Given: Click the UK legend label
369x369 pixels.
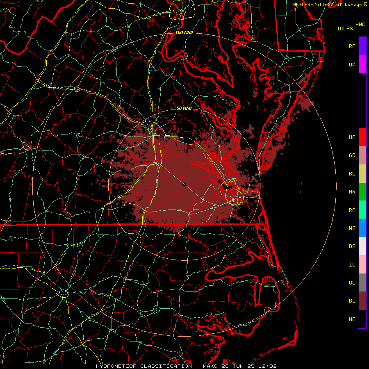Looking at the screenshot, I should coord(352,64).
